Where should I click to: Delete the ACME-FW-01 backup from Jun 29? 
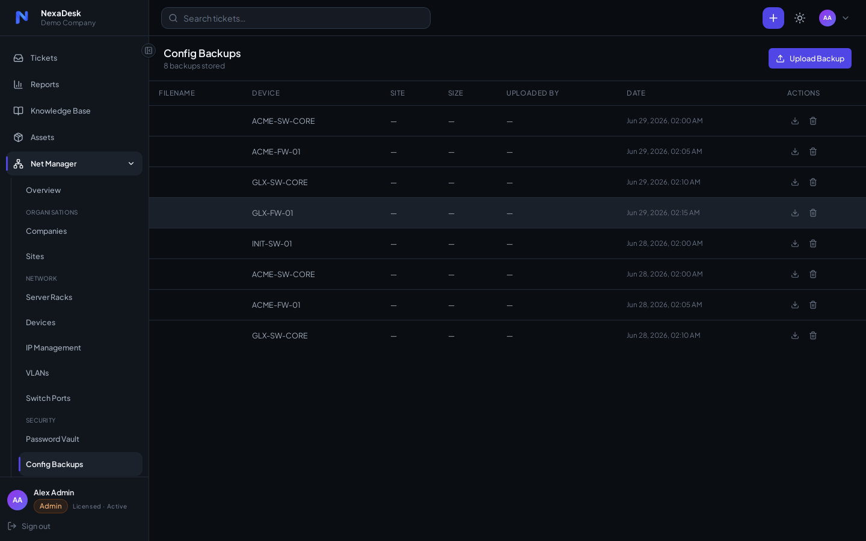[813, 151]
